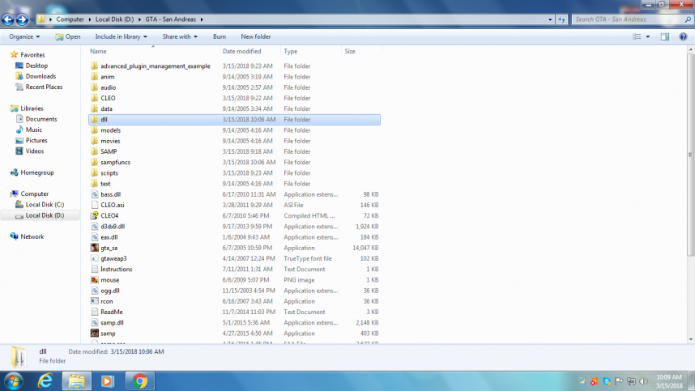Select the mouse PNG image icon
This screenshot has width=695, height=391.
click(x=95, y=280)
